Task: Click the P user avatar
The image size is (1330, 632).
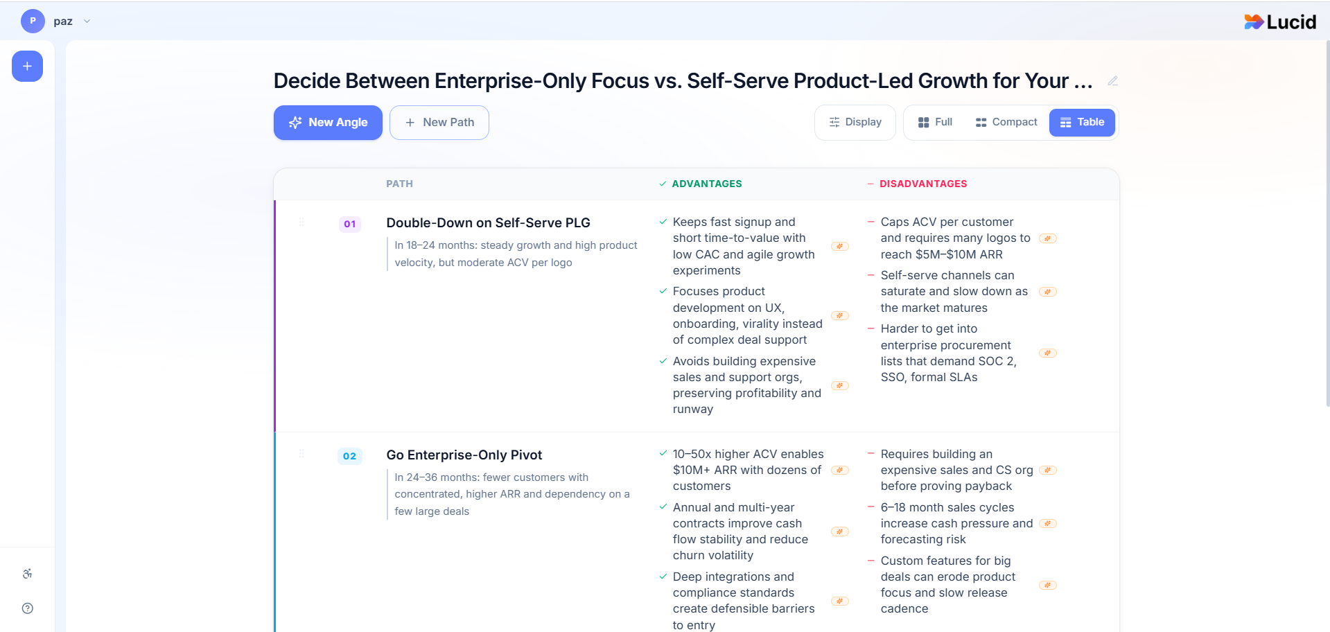Action: (x=33, y=21)
